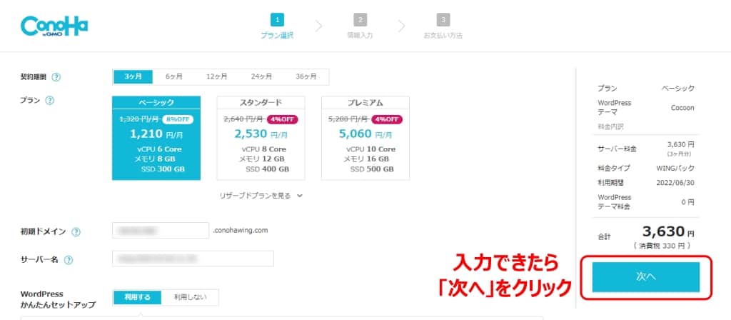Click help icon next to プラン

tap(50, 100)
